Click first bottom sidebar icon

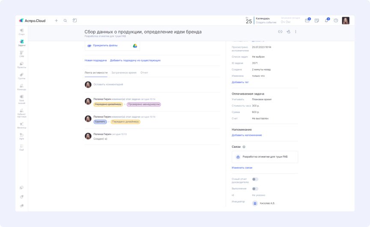21,188
